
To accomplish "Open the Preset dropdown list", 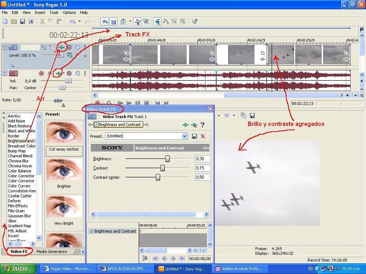I will (184, 136).
